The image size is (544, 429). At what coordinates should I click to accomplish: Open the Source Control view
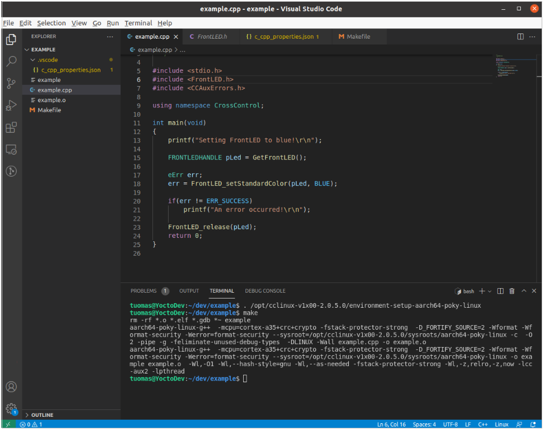pos(11,83)
